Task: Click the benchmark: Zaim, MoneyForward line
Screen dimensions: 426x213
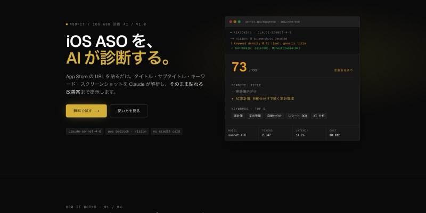Action: click(x=265, y=48)
